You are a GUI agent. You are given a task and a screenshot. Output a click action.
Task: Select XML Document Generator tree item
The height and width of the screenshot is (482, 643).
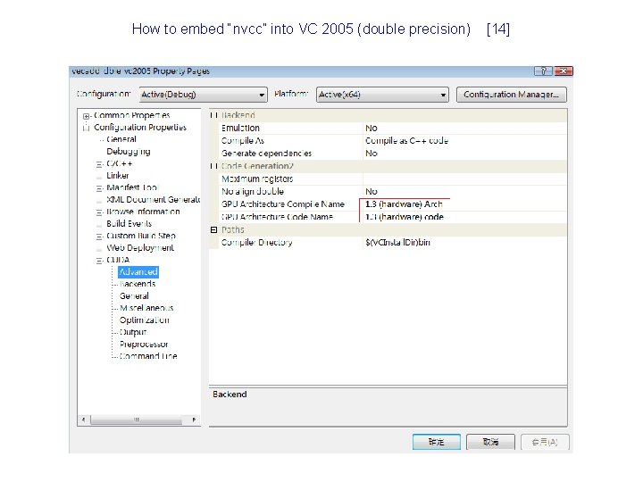(154, 200)
